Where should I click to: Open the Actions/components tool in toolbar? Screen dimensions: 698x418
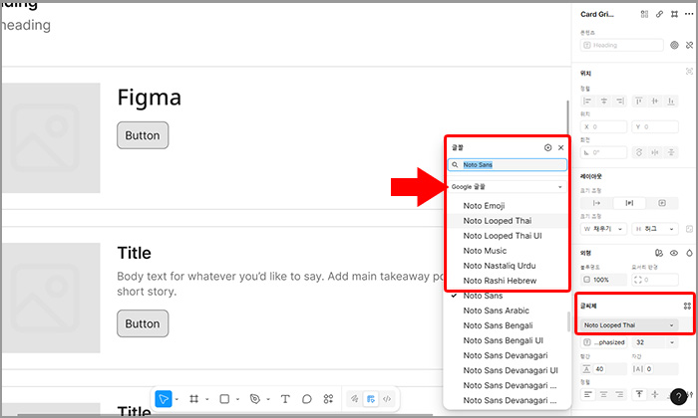pos(328,399)
